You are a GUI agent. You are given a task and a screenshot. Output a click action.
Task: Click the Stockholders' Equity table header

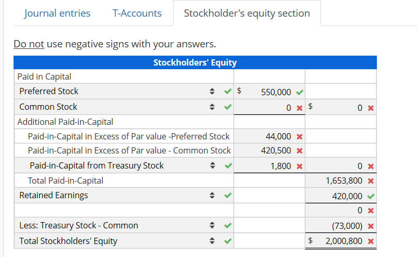click(195, 62)
